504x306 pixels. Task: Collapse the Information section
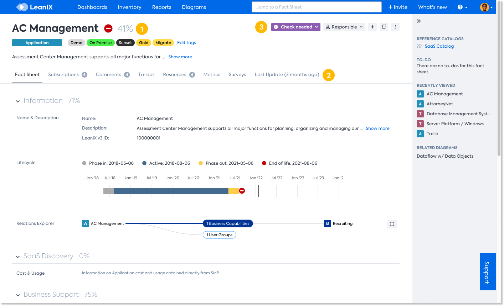pos(18,101)
